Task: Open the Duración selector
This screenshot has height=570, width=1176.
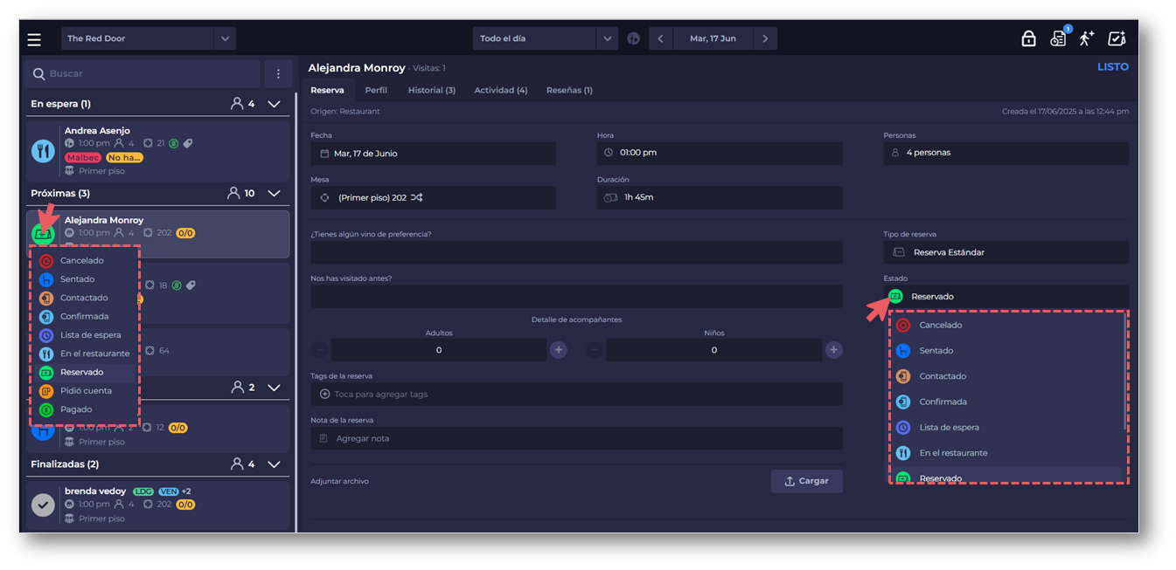Action: 720,197
